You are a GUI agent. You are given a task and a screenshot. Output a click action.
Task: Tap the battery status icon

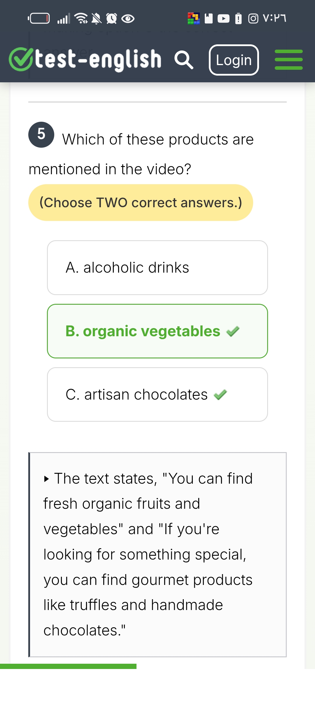38,18
